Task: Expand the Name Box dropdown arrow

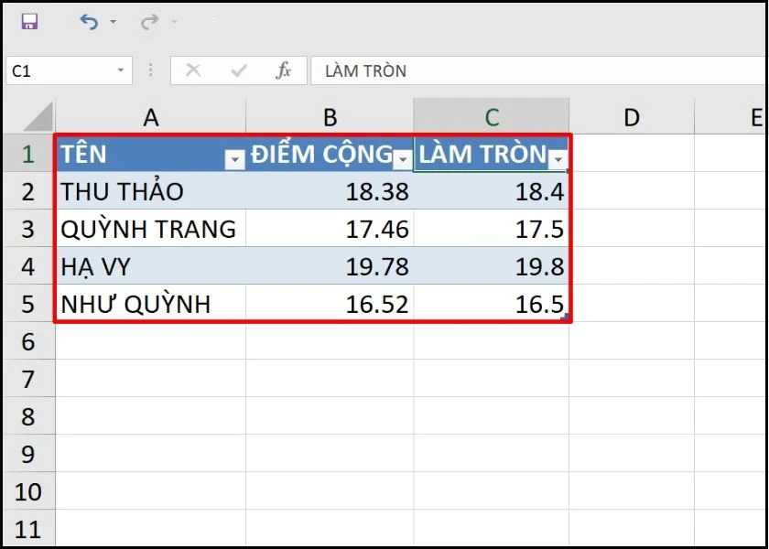Action: [x=121, y=70]
